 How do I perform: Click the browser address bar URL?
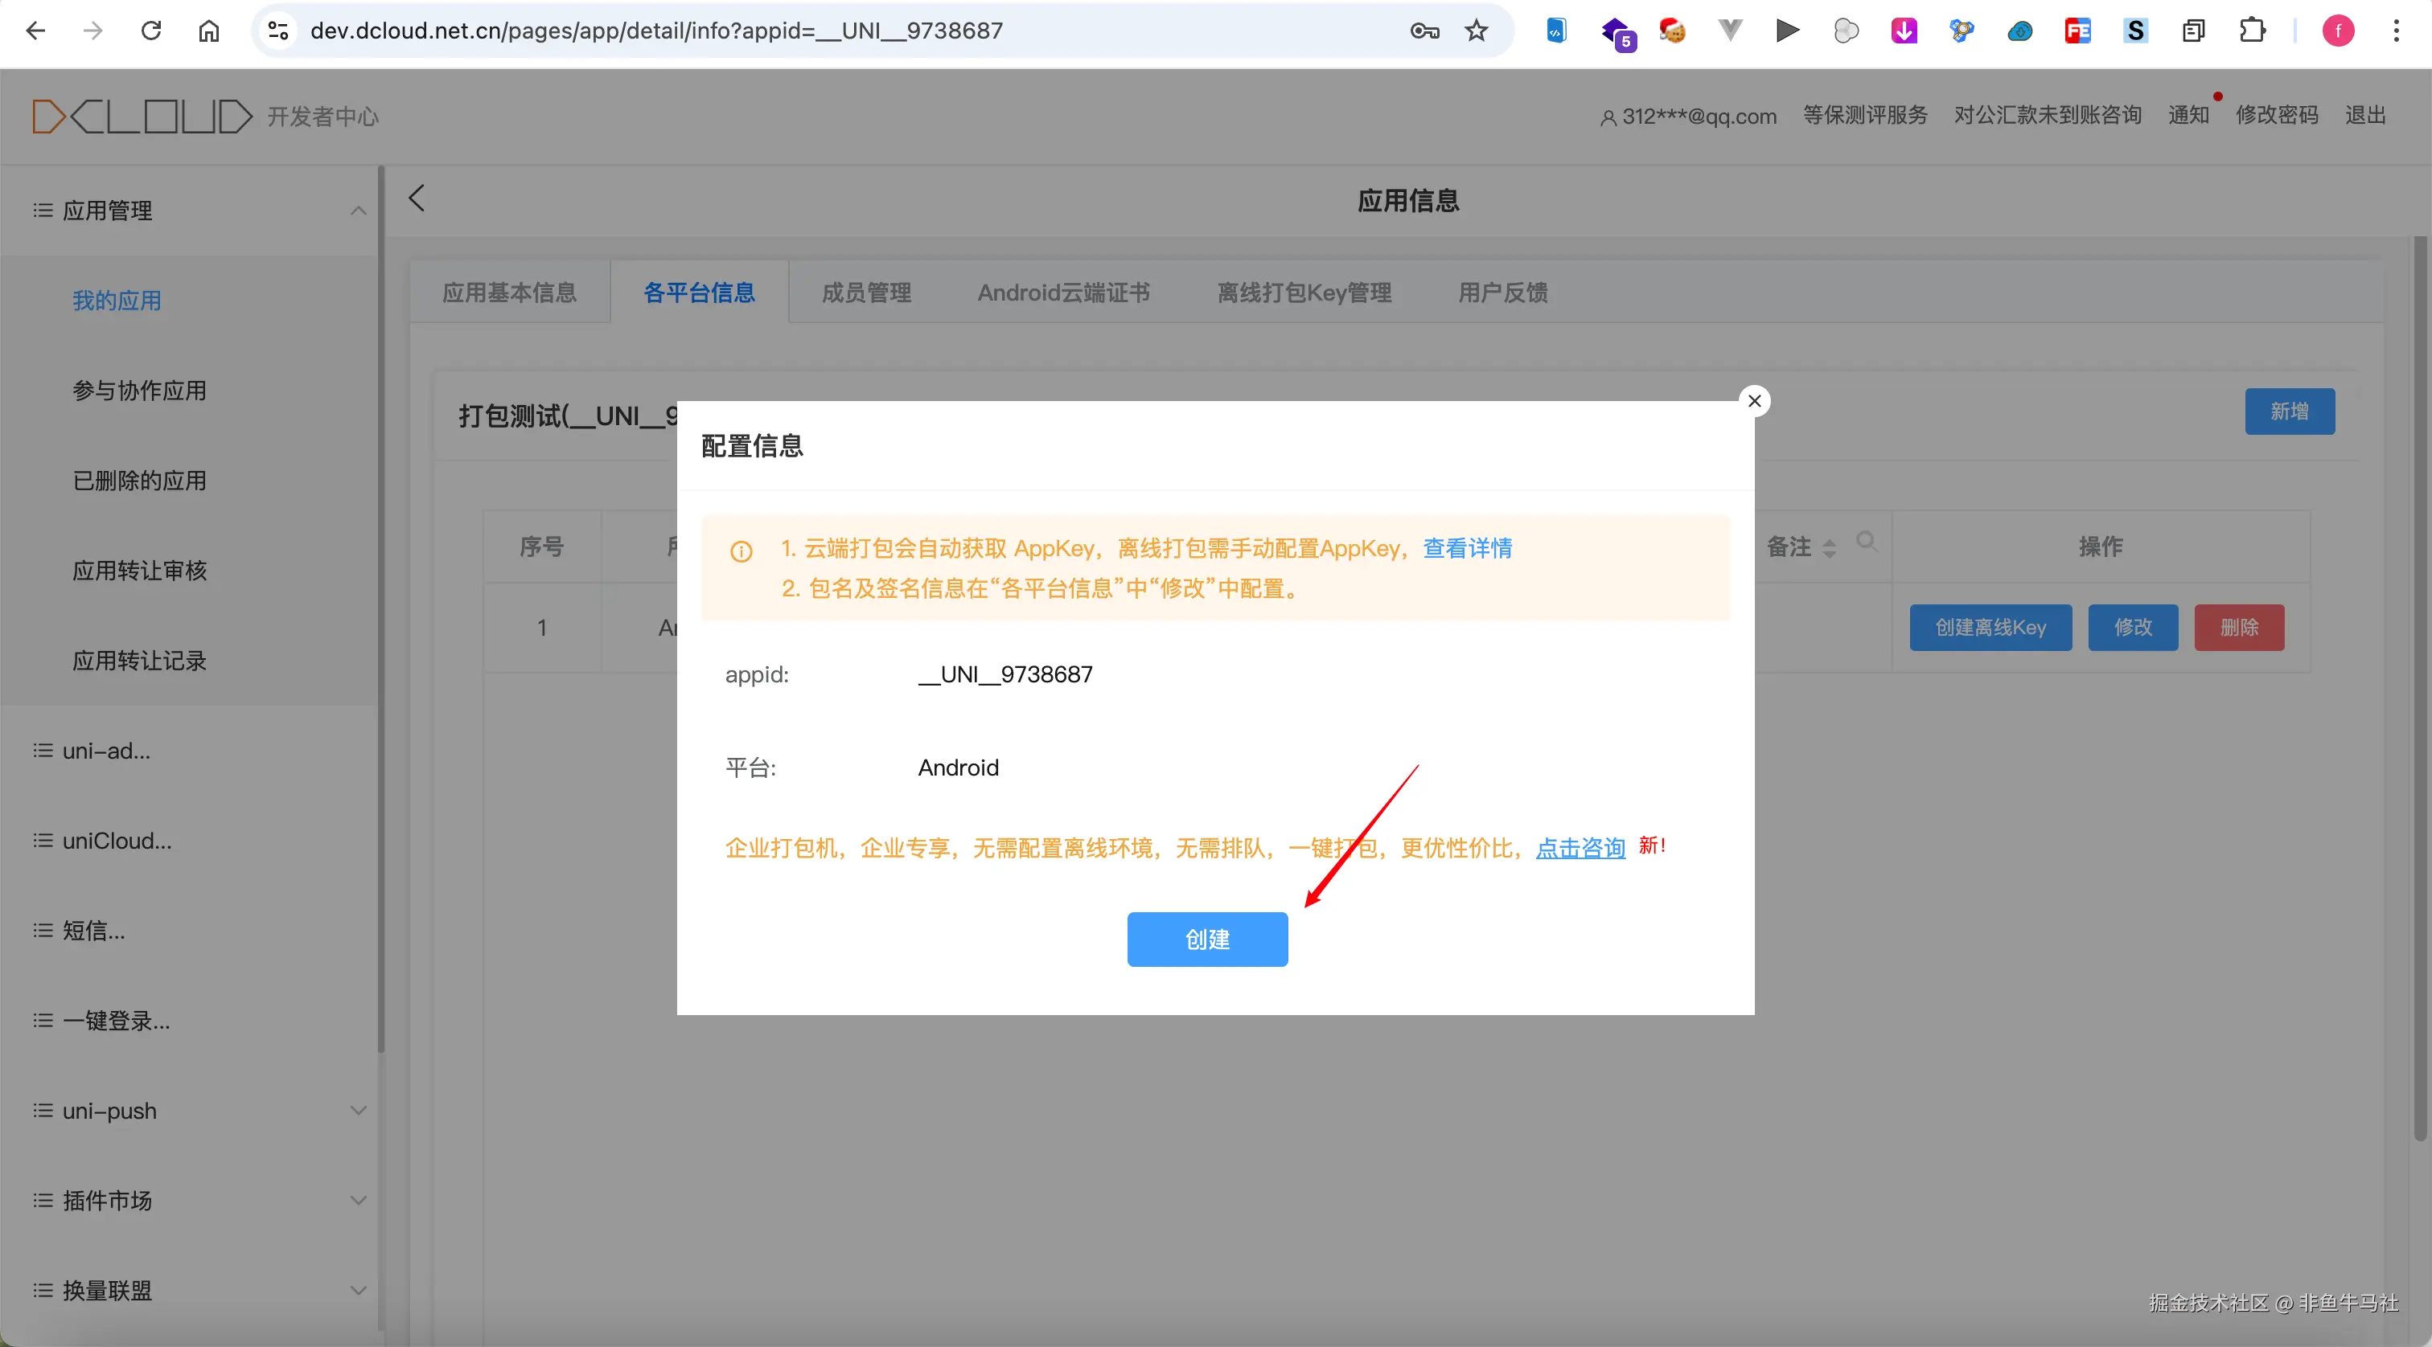click(x=656, y=31)
